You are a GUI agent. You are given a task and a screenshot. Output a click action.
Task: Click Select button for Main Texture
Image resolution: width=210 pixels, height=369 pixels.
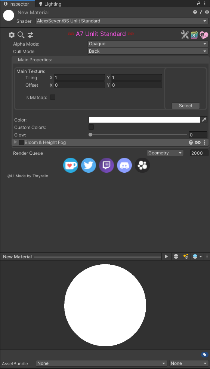[186, 106]
